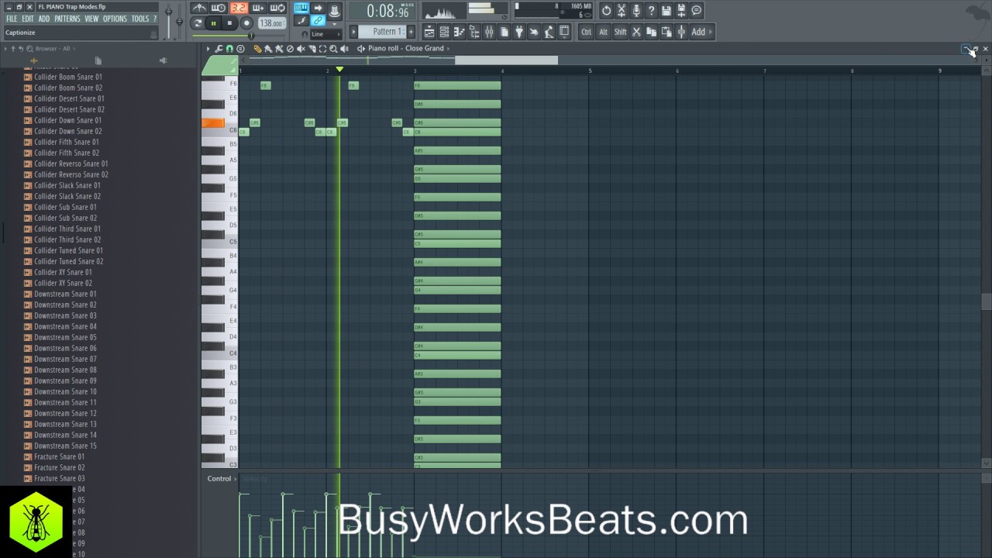
Task: Open the Pattern 1 selector
Action: coord(382,32)
